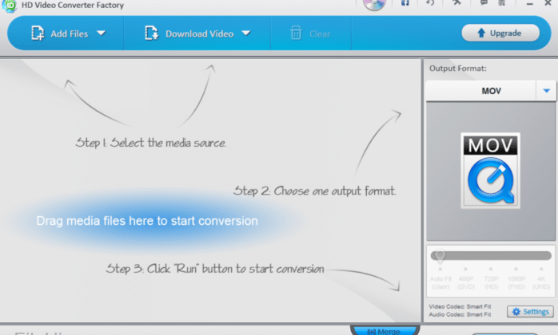The width and height of the screenshot is (558, 335).
Task: Click the Download Video button
Action: pyautogui.click(x=189, y=33)
